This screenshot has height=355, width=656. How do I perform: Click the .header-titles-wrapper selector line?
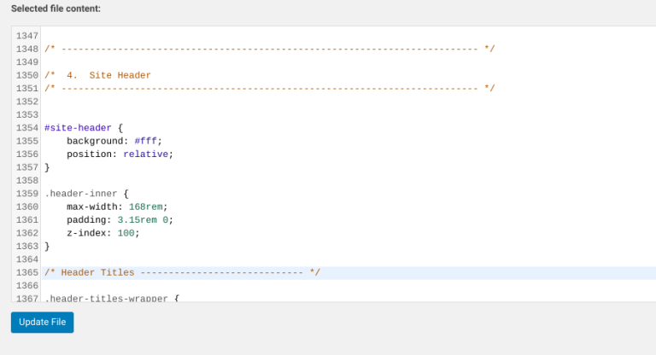click(111, 298)
